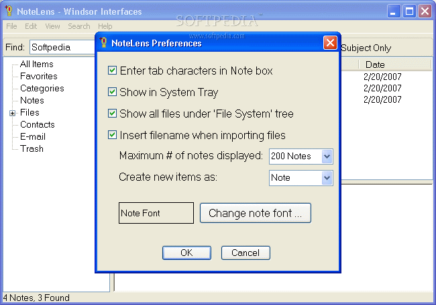Disable Show in System Tray option

(x=112, y=91)
